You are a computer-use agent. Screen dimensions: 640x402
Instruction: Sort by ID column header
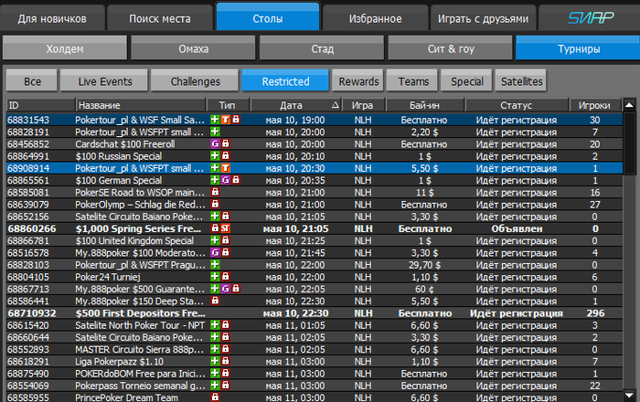click(x=41, y=105)
